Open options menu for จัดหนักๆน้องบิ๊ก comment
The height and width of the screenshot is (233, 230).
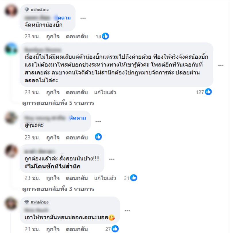[83, 18]
